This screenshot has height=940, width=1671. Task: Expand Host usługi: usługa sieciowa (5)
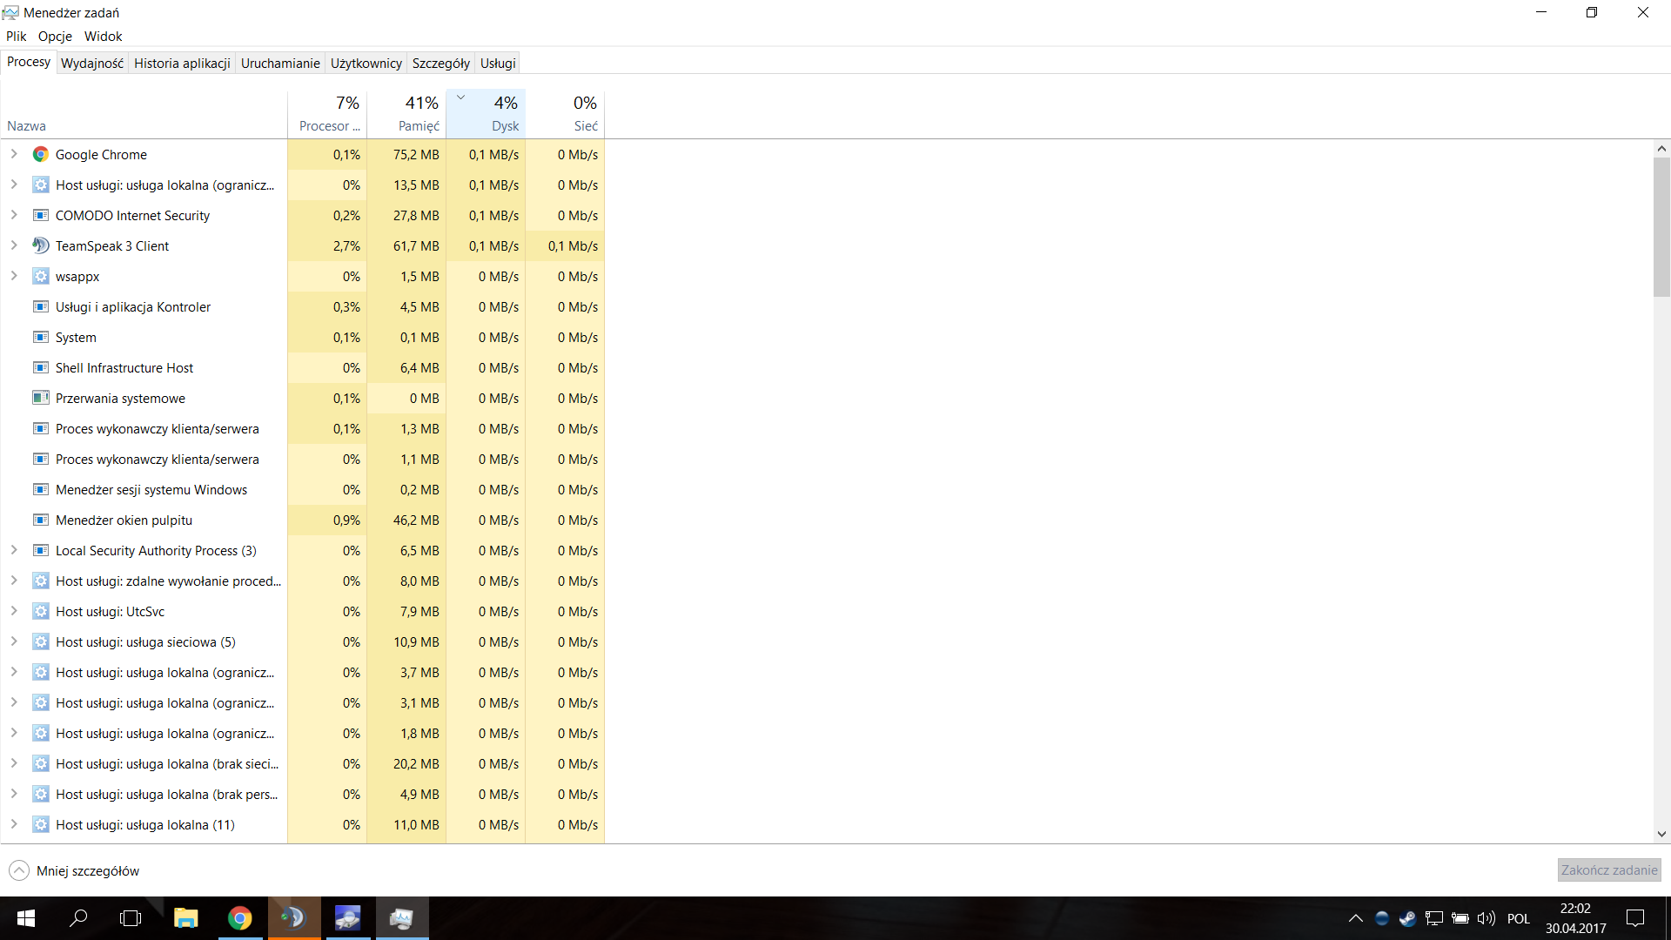tap(14, 641)
